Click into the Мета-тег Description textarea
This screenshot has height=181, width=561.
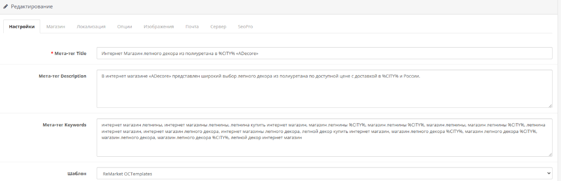[324, 89]
